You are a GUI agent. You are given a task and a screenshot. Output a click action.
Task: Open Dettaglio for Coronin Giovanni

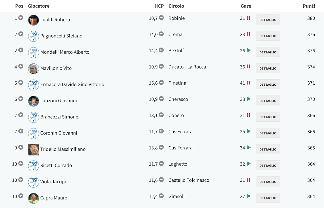tap(268, 133)
